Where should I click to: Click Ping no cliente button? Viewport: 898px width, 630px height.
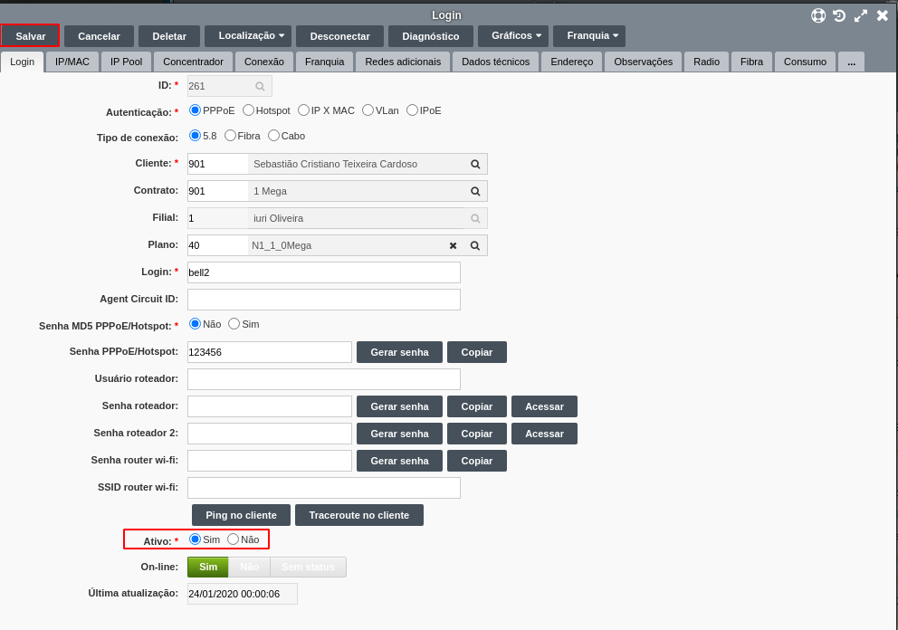coord(241,515)
